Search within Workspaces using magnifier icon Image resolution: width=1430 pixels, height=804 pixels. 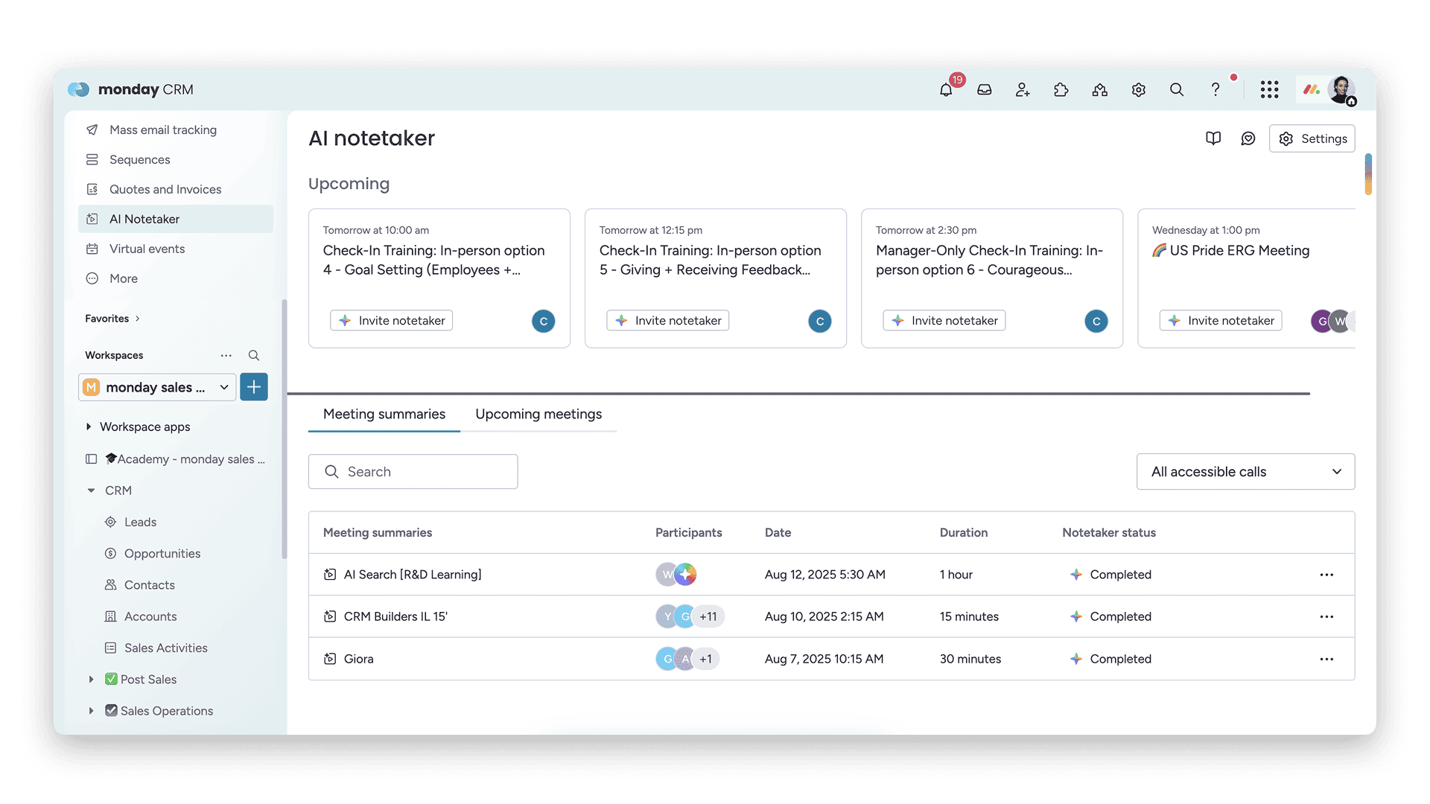coord(254,356)
